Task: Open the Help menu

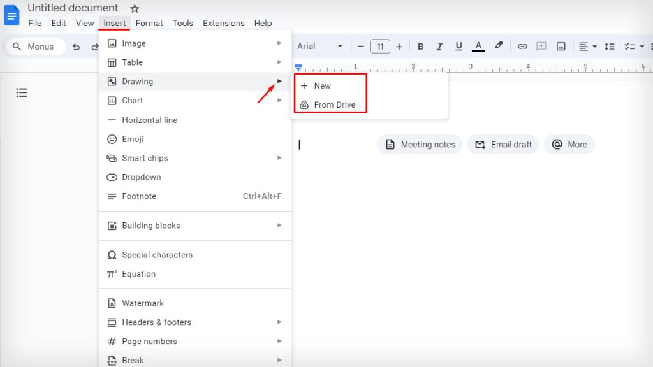Action: 263,24
